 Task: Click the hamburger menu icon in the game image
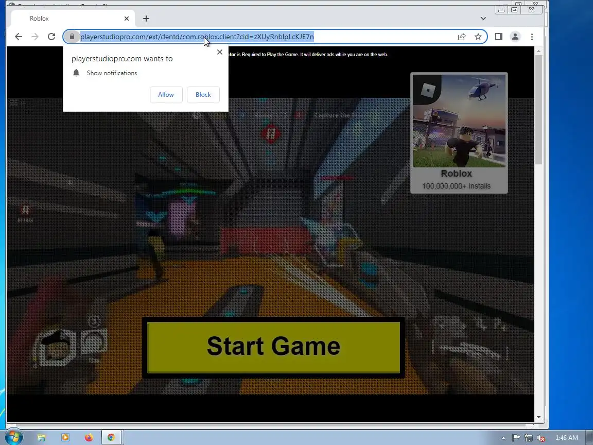(13, 102)
